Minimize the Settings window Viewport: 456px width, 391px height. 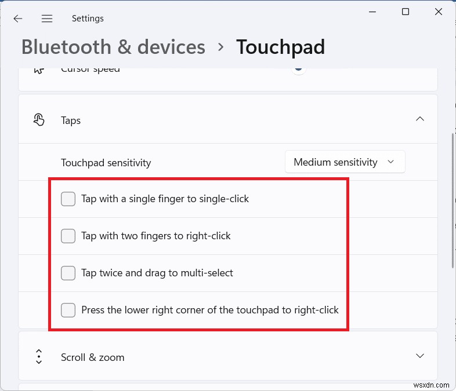pyautogui.click(x=370, y=12)
